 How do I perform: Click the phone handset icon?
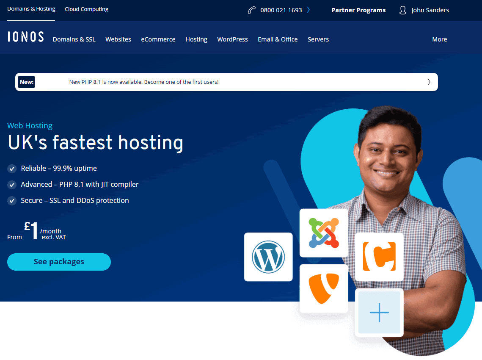coord(252,10)
